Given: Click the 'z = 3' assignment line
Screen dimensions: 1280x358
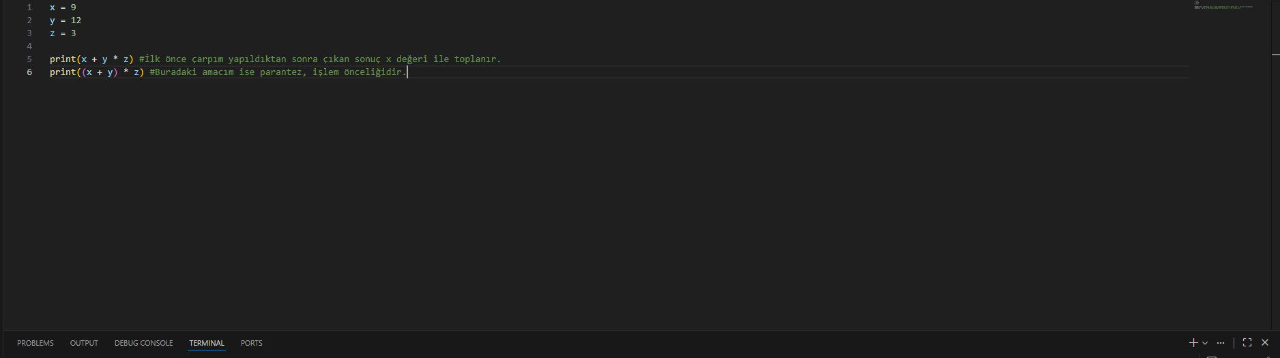Looking at the screenshot, I should click(x=63, y=33).
